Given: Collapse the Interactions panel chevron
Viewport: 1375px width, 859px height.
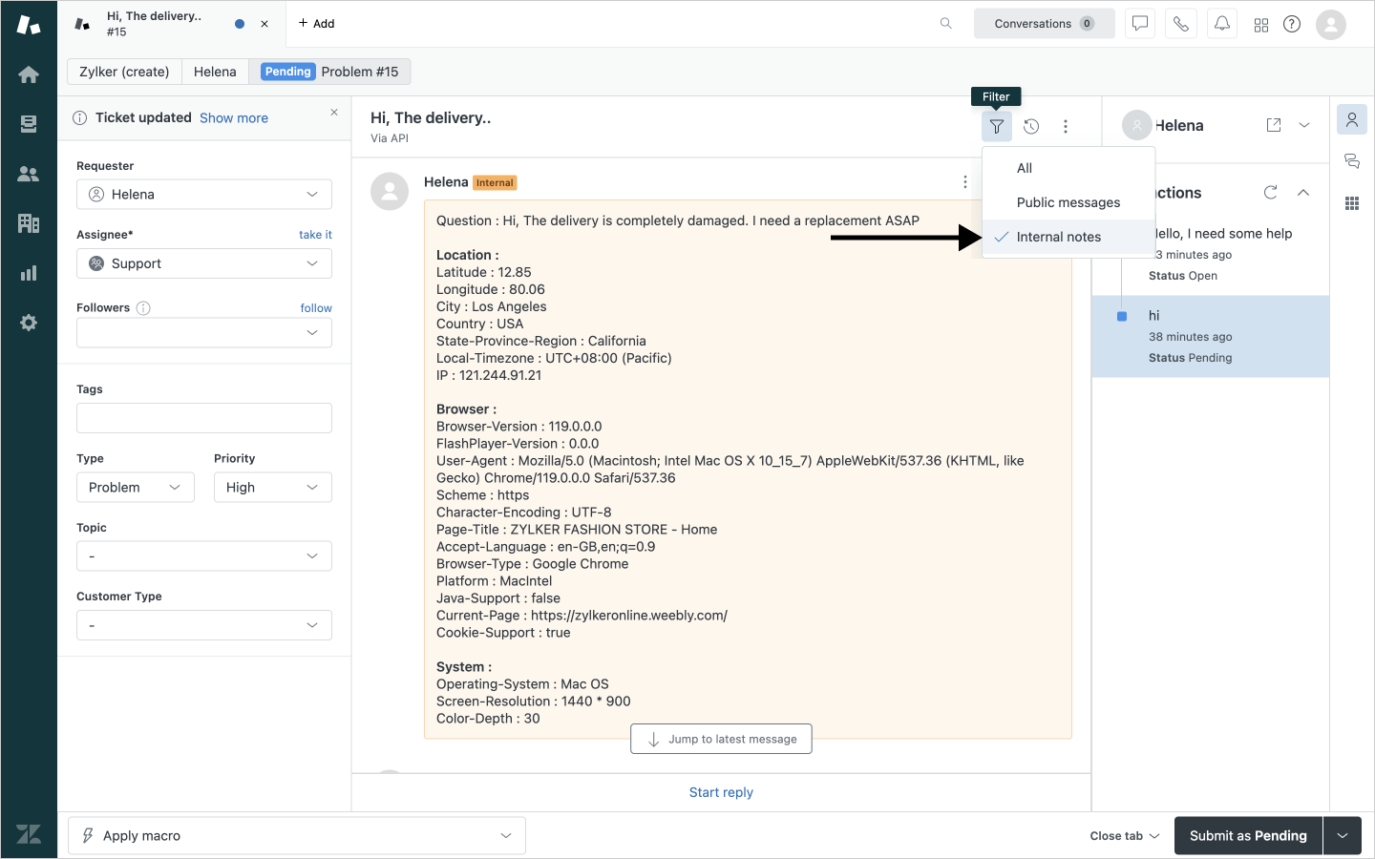Looking at the screenshot, I should [1303, 193].
